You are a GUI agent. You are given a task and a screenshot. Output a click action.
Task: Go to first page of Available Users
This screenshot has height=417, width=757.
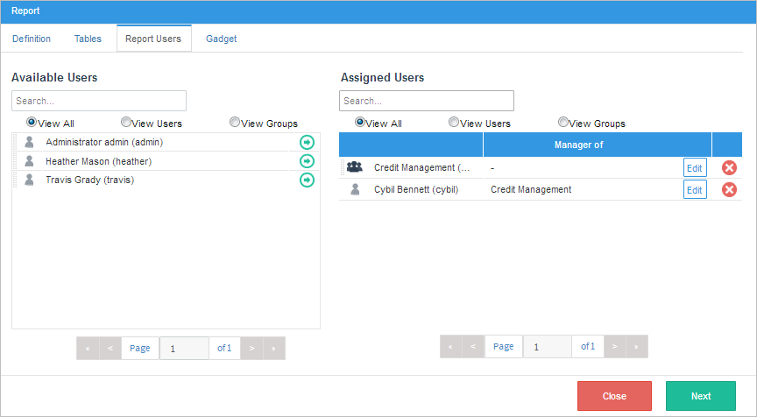[88, 348]
